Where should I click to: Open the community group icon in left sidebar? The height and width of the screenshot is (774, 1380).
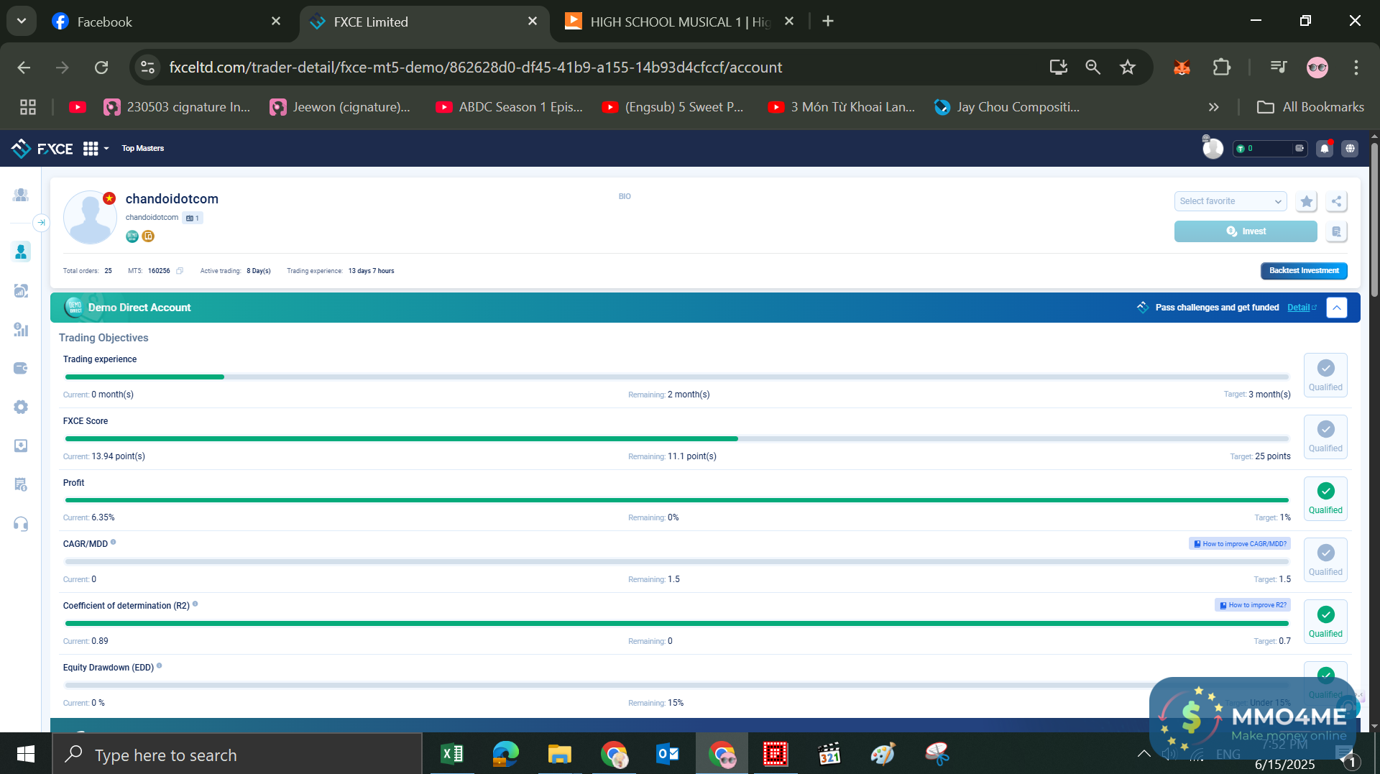click(21, 195)
